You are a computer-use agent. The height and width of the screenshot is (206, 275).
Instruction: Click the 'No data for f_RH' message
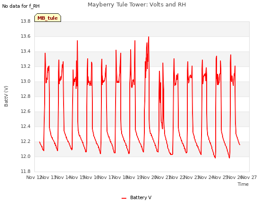coord(21,6)
